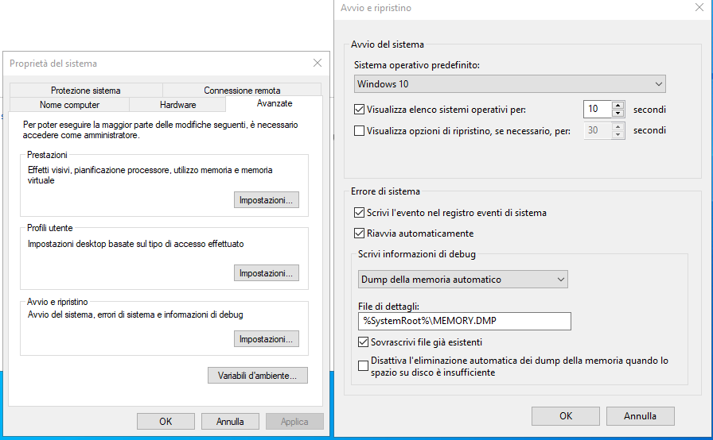Toggle the Riavvia automaticamente checkbox
Screen dimensions: 713x440
pos(359,234)
